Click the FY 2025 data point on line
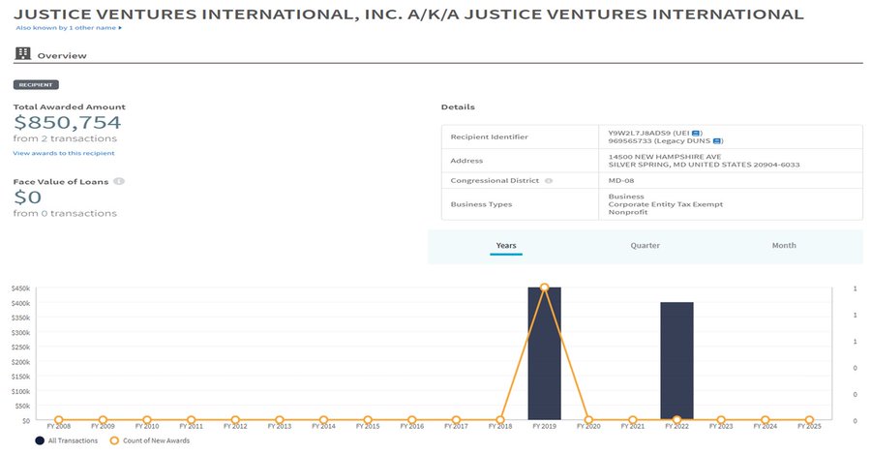 coord(809,420)
